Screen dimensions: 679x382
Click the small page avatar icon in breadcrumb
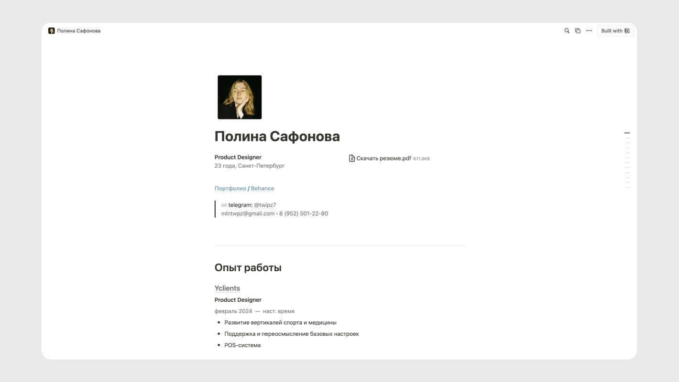click(x=52, y=31)
